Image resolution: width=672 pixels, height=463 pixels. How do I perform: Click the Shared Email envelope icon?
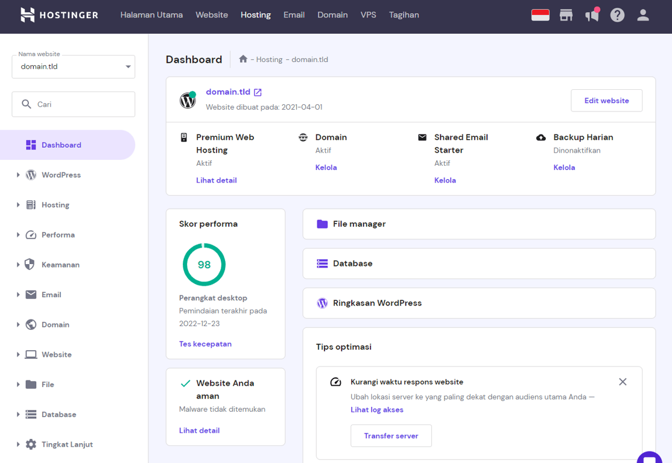422,137
